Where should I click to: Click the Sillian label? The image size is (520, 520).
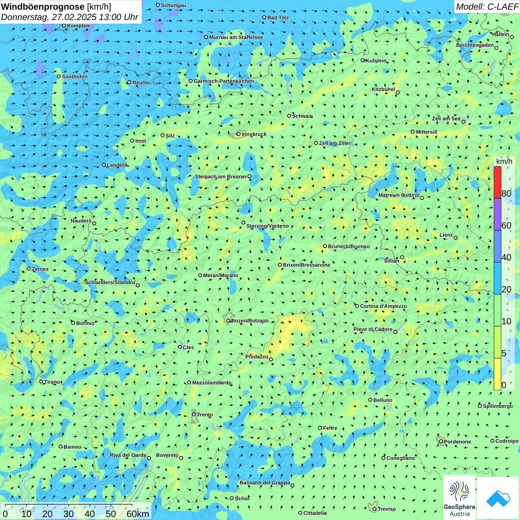(391, 261)
